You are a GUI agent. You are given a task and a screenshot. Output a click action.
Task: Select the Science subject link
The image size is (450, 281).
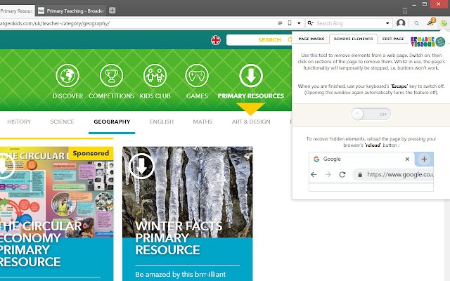(62, 122)
